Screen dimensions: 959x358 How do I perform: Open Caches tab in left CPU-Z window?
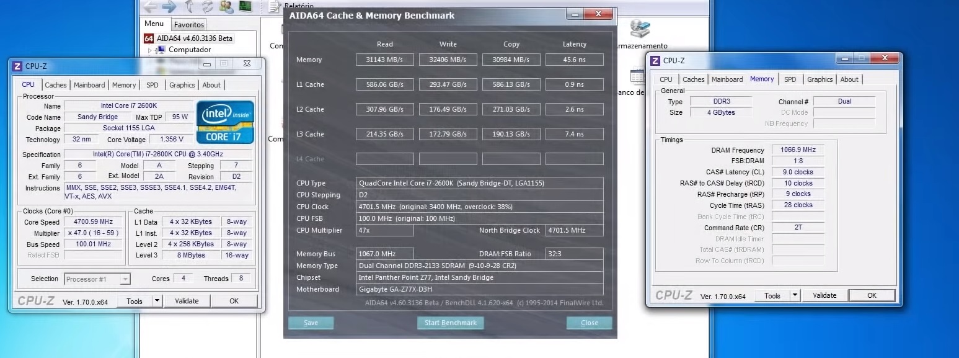56,85
